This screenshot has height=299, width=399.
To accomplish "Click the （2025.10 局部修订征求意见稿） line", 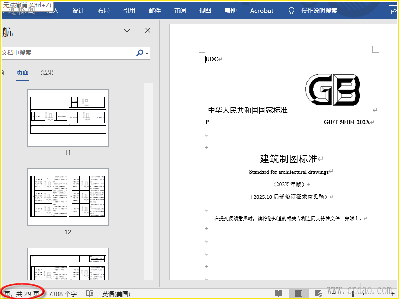I will pyautogui.click(x=289, y=197).
